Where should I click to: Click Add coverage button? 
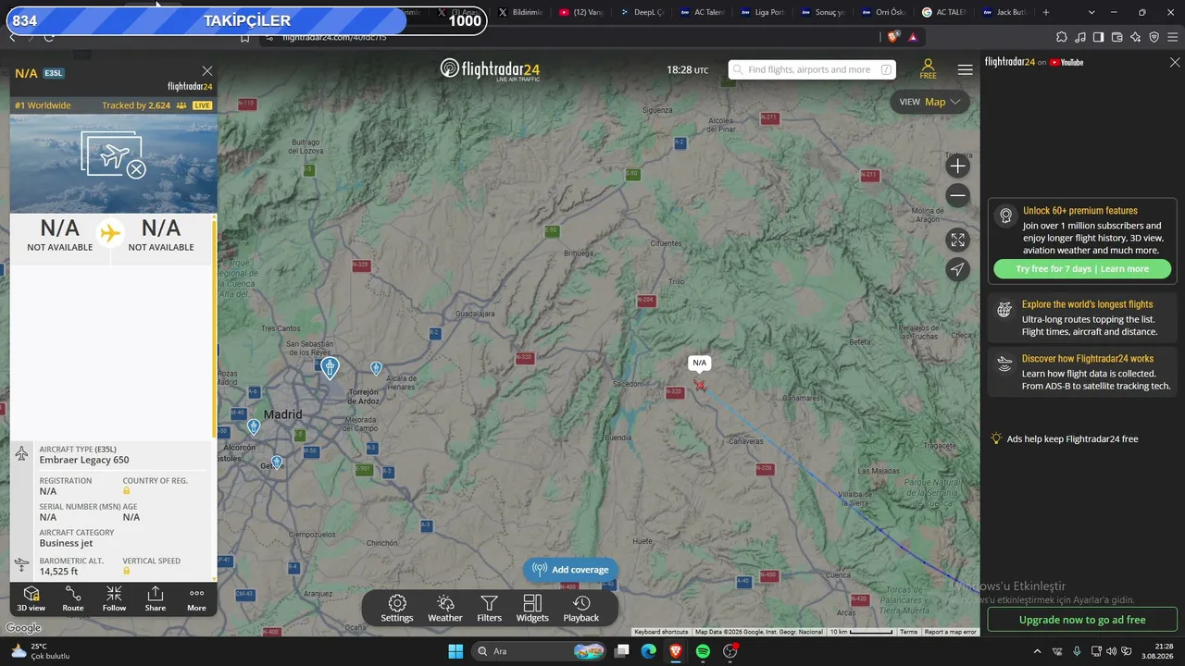[x=571, y=570]
